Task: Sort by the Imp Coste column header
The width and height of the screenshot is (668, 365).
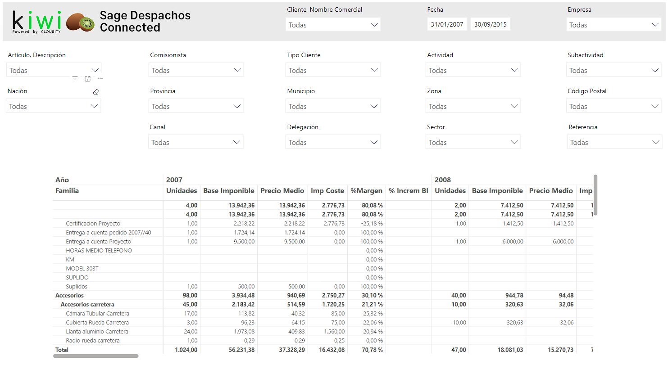Action: click(327, 191)
